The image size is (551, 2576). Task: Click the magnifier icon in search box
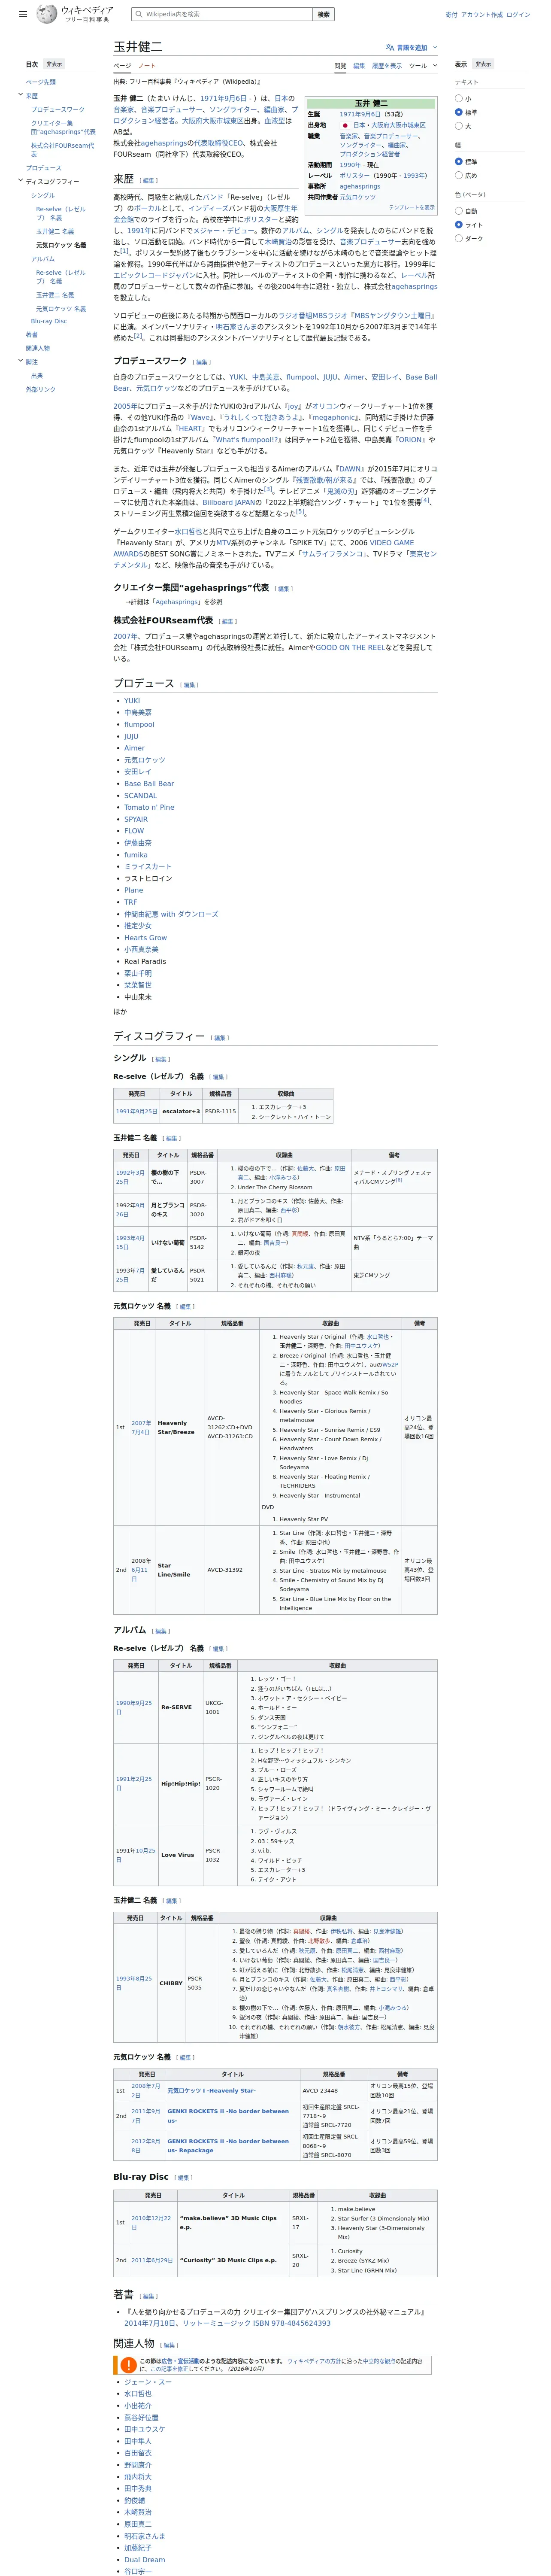coord(139,14)
